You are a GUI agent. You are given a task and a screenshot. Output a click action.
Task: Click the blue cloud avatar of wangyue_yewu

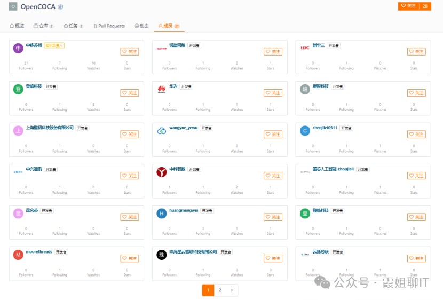coord(162,131)
